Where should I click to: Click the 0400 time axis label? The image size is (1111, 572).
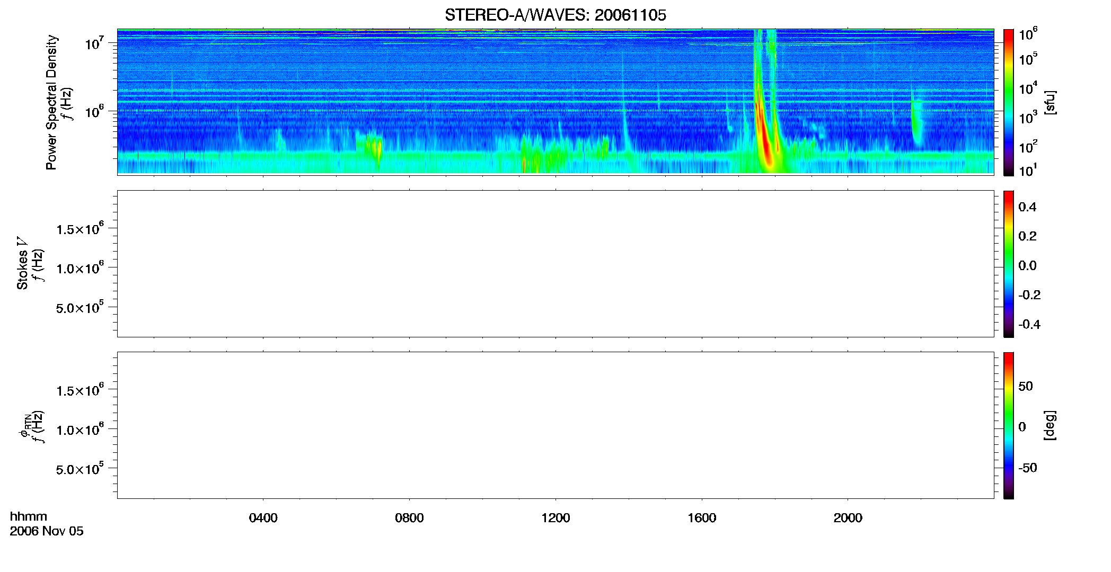[x=263, y=517]
